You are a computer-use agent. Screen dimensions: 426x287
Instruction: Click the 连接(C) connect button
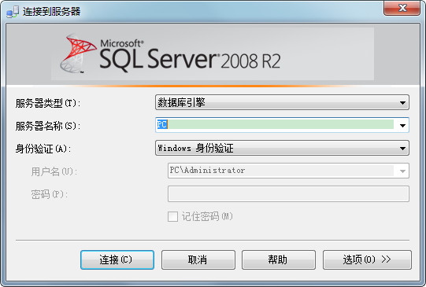click(x=117, y=259)
